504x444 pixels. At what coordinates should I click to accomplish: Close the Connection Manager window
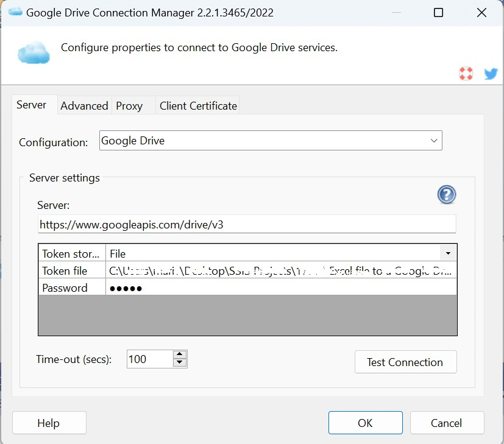coord(481,13)
